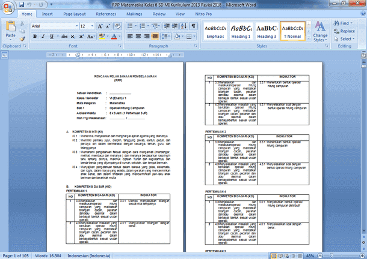The image size is (367, 259).
Task: Click the Find button
Action: [343, 23]
